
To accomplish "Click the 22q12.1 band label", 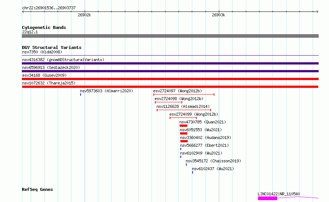I will (x=30, y=32).
